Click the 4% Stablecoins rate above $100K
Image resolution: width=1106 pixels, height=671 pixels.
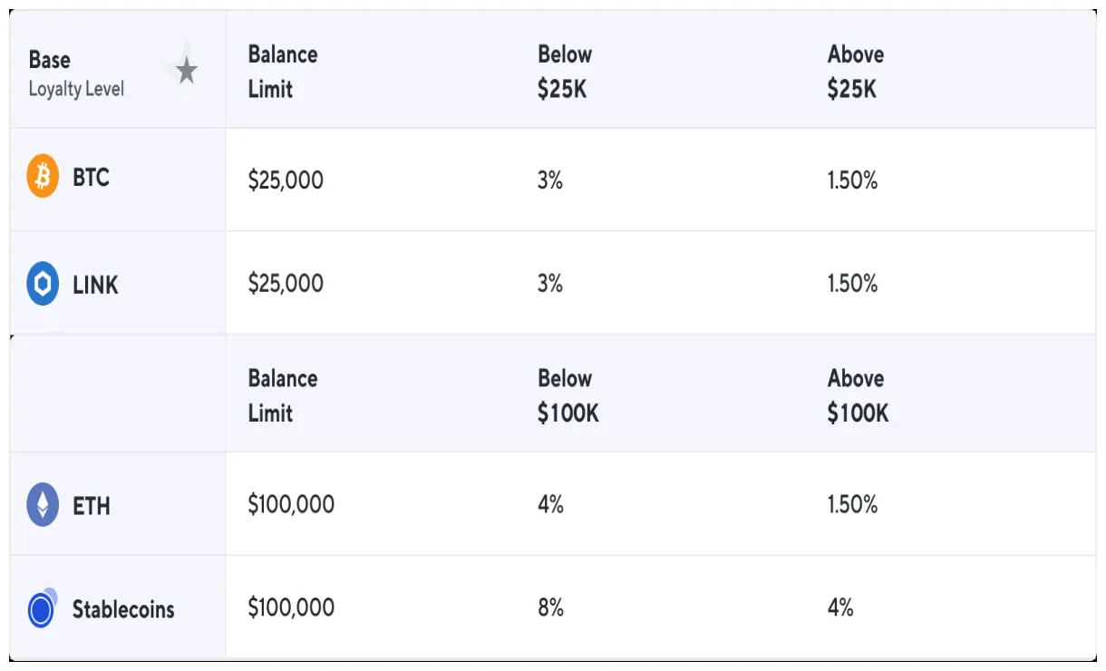[840, 608]
